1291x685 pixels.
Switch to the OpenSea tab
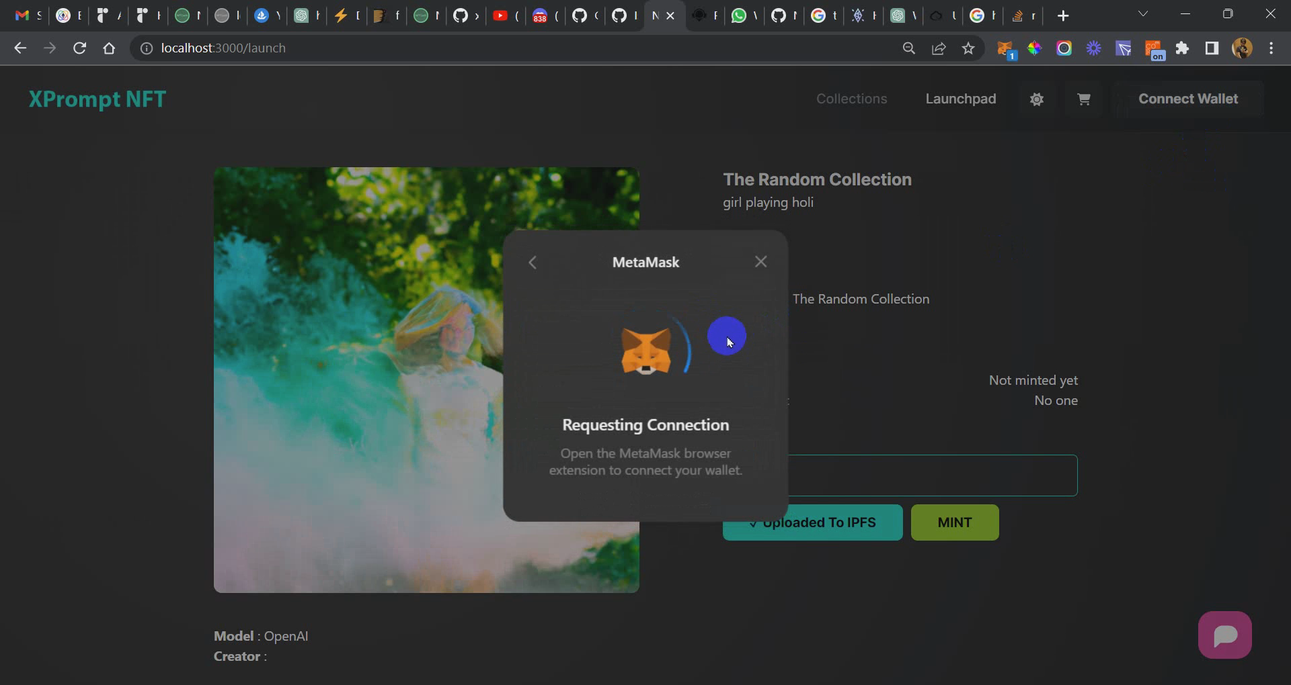coord(267,15)
